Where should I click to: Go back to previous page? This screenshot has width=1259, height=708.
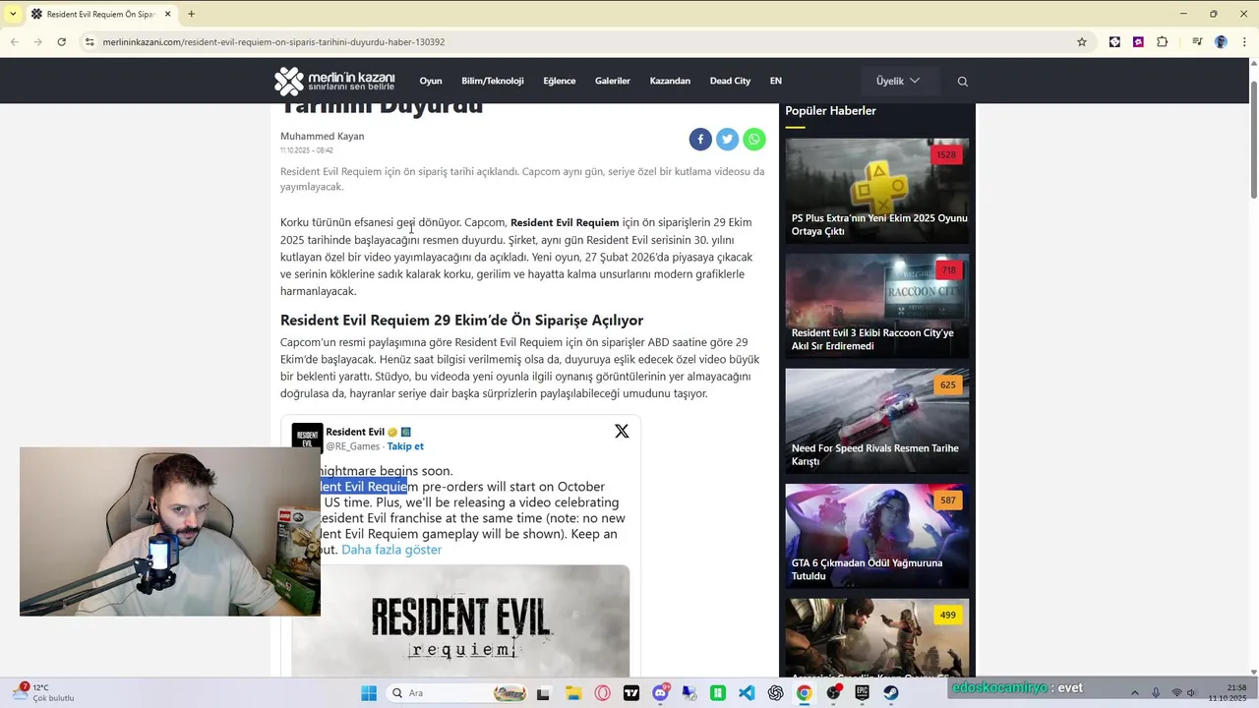click(14, 42)
